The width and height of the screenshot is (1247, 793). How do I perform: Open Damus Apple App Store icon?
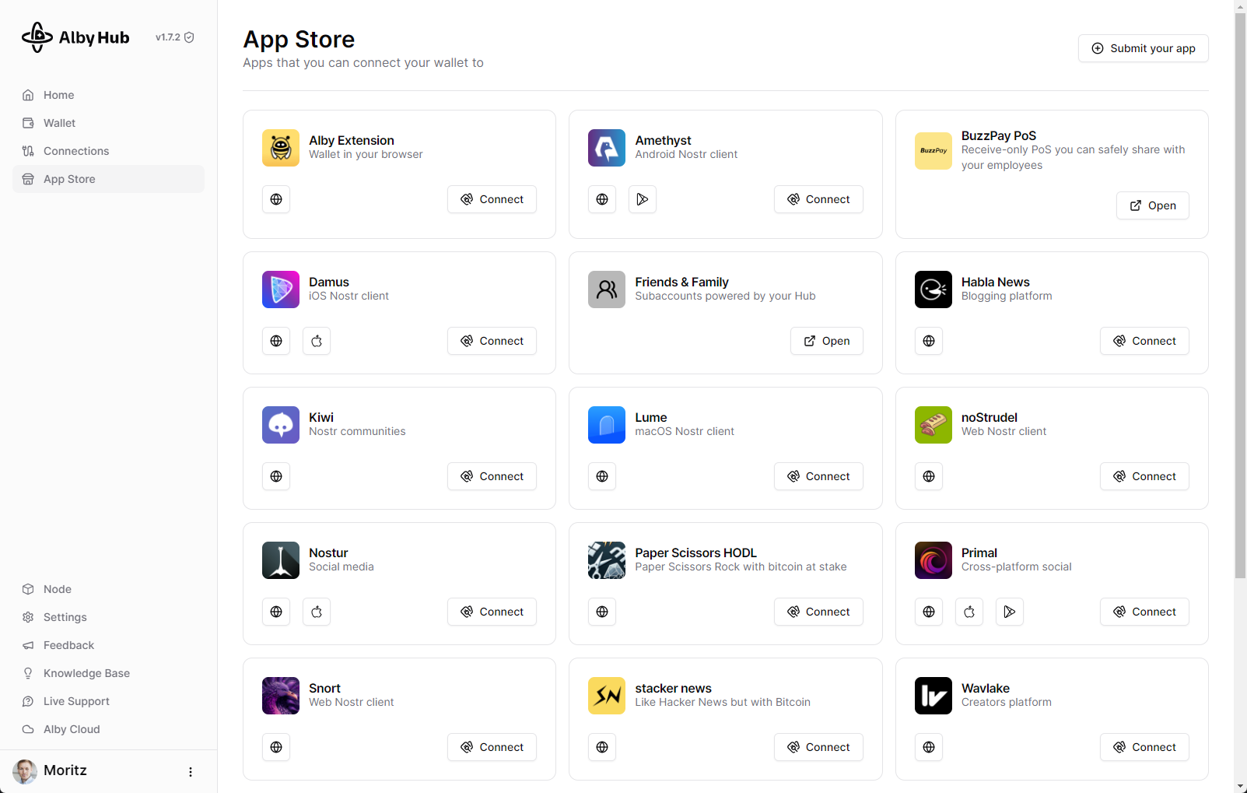click(x=317, y=341)
